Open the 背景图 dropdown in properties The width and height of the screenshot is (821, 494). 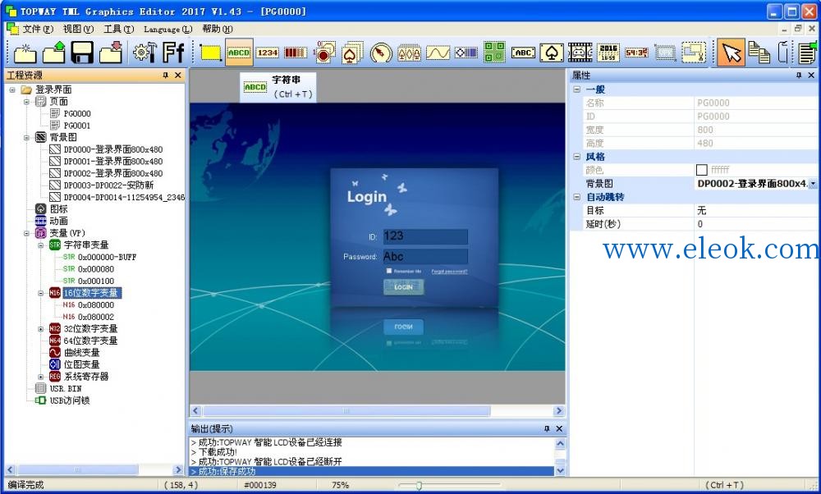click(x=813, y=184)
